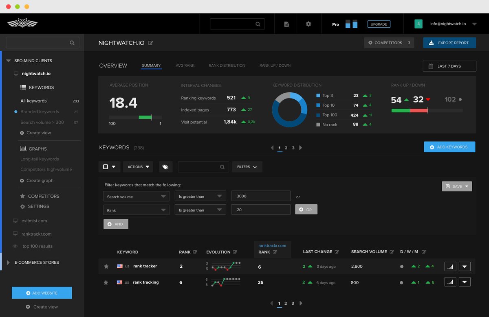Image resolution: width=489 pixels, height=317 pixels.
Task: Open COMPETITORS in the sidebar
Action: point(40,196)
